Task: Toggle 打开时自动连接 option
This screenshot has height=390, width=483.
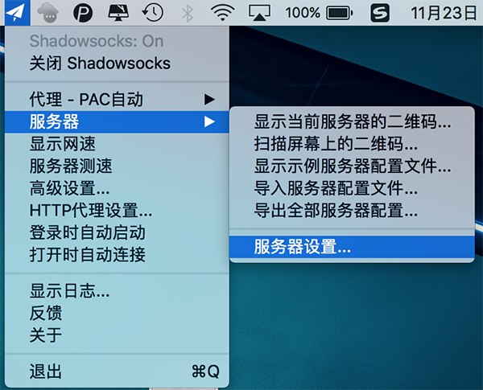Action: click(117, 255)
